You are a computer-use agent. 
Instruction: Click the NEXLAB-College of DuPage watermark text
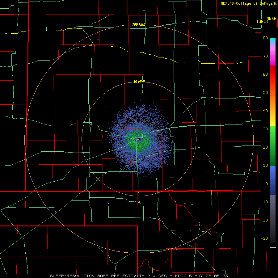point(246,3)
